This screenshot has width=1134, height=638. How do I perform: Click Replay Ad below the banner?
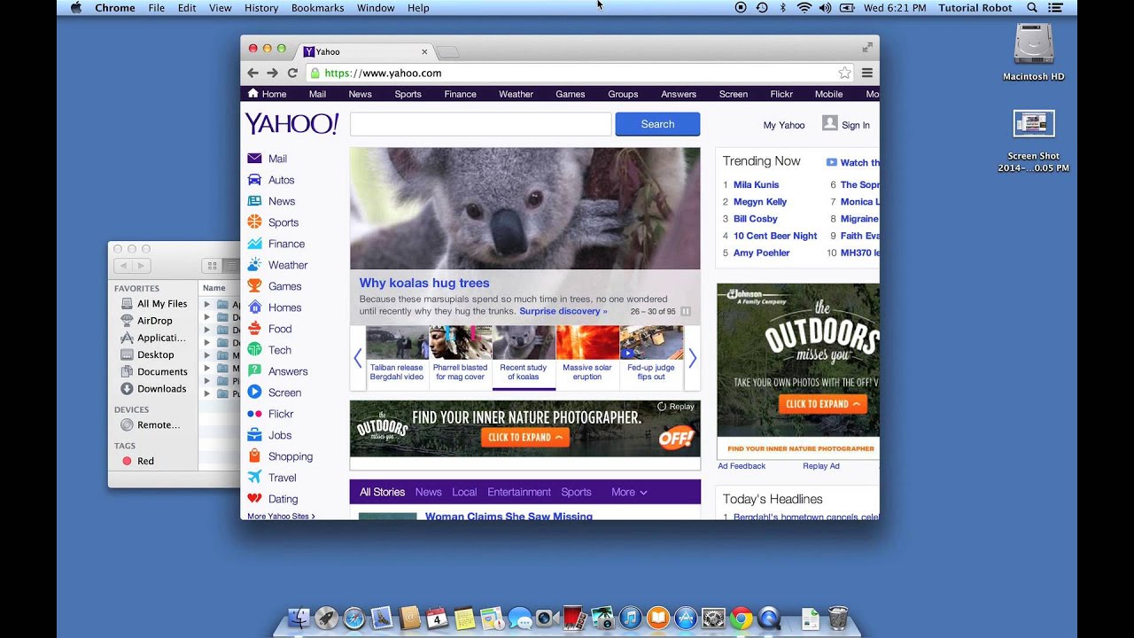click(821, 466)
